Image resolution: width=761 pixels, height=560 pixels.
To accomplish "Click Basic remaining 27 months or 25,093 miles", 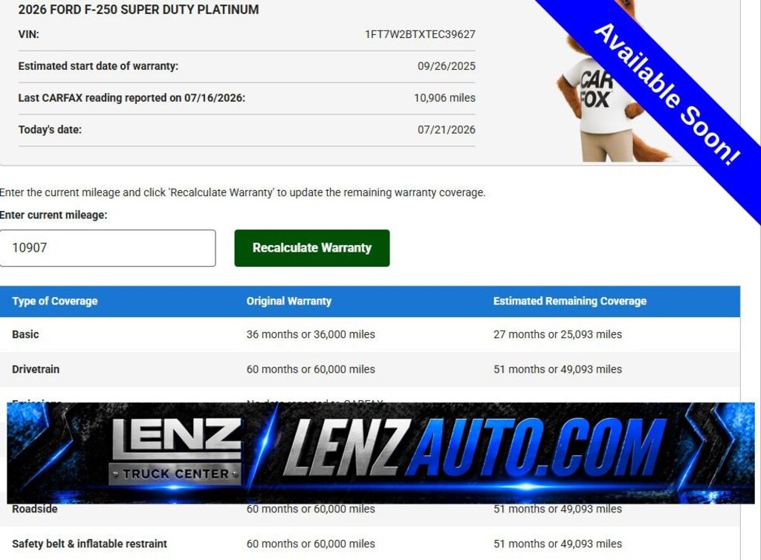I will pyautogui.click(x=557, y=334).
